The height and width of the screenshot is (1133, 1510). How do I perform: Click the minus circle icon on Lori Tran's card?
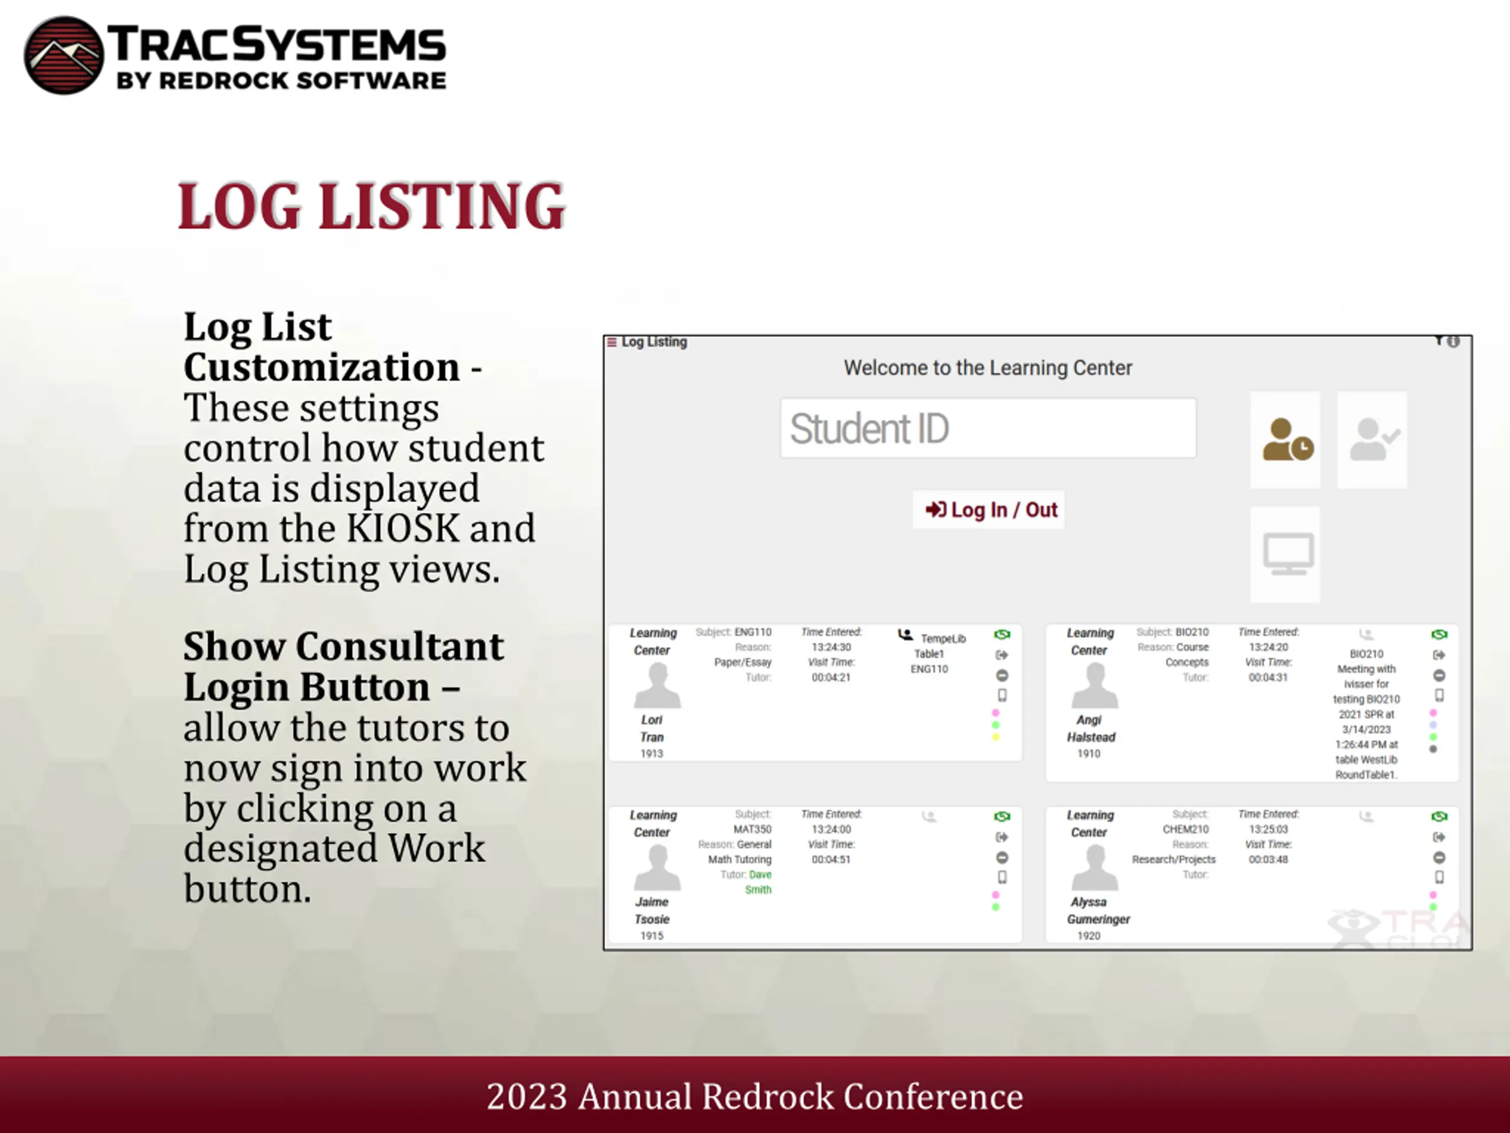pos(1002,676)
